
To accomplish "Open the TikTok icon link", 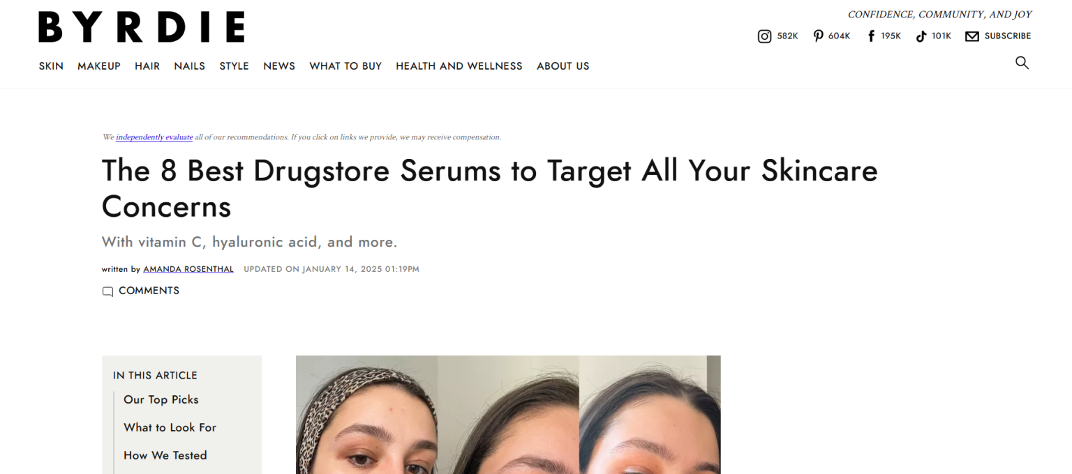I will (921, 36).
